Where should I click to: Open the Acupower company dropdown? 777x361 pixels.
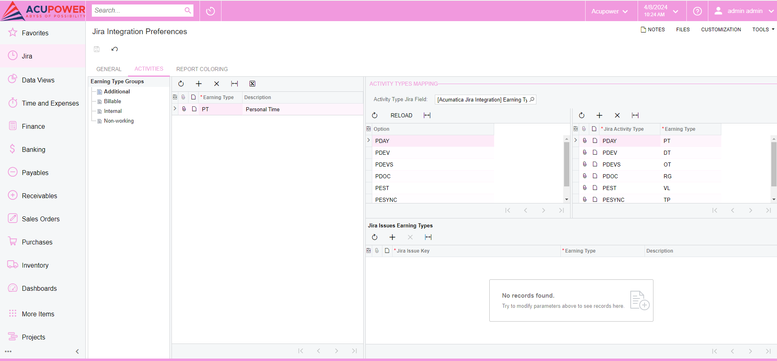point(610,11)
